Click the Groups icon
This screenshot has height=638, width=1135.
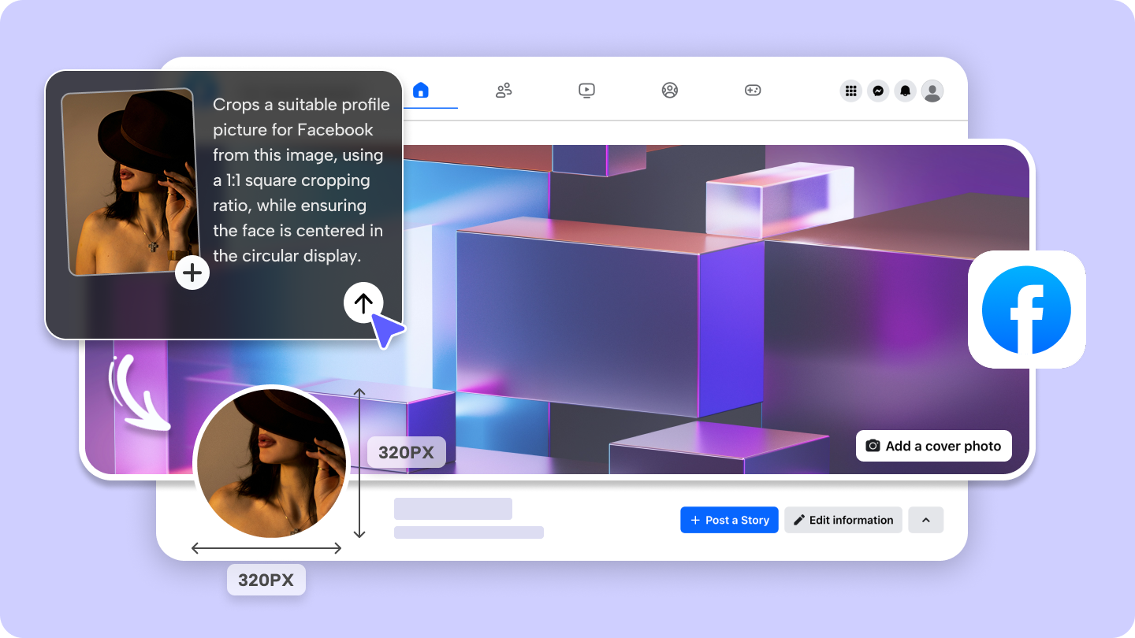(669, 90)
